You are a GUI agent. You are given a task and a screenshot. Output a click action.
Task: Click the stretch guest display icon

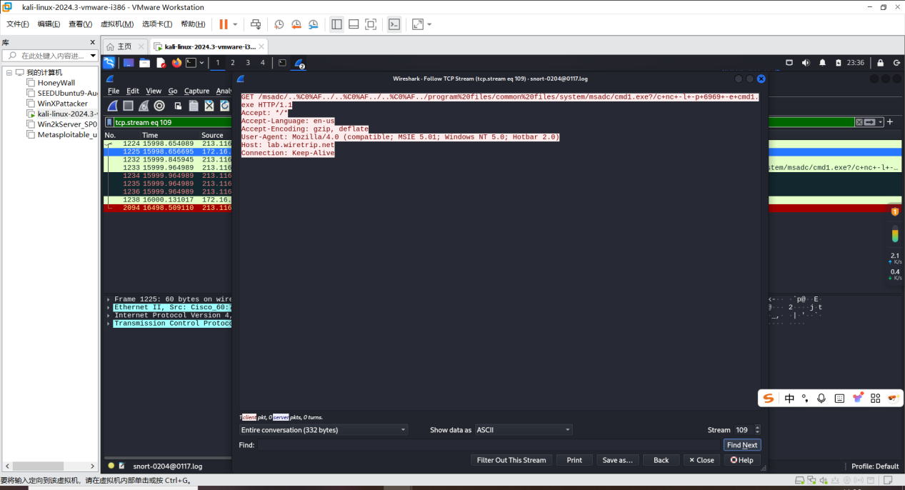pyautogui.click(x=417, y=24)
